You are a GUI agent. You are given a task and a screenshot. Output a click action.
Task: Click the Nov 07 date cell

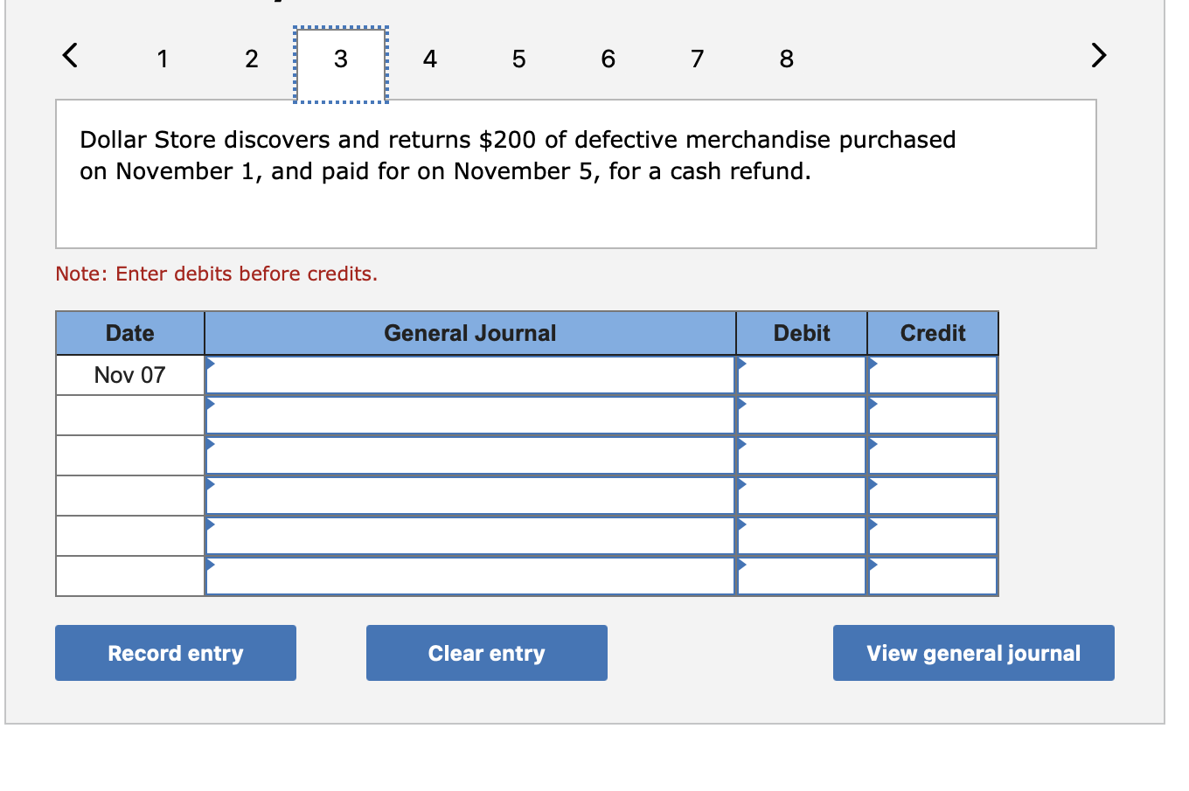(129, 374)
